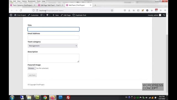Click Browse to choose a featured image
The width and height of the screenshot is (177, 100).
coord(32,68)
